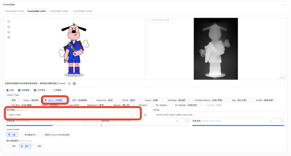Click the notepad icon after the invert hint
This screenshot has height=156, width=291.
click(69, 83)
